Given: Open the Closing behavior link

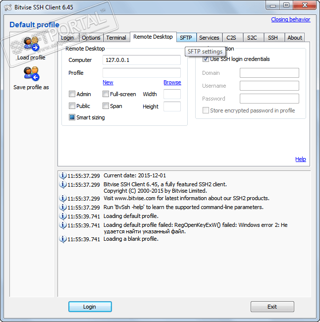Looking at the screenshot, I should (x=291, y=19).
